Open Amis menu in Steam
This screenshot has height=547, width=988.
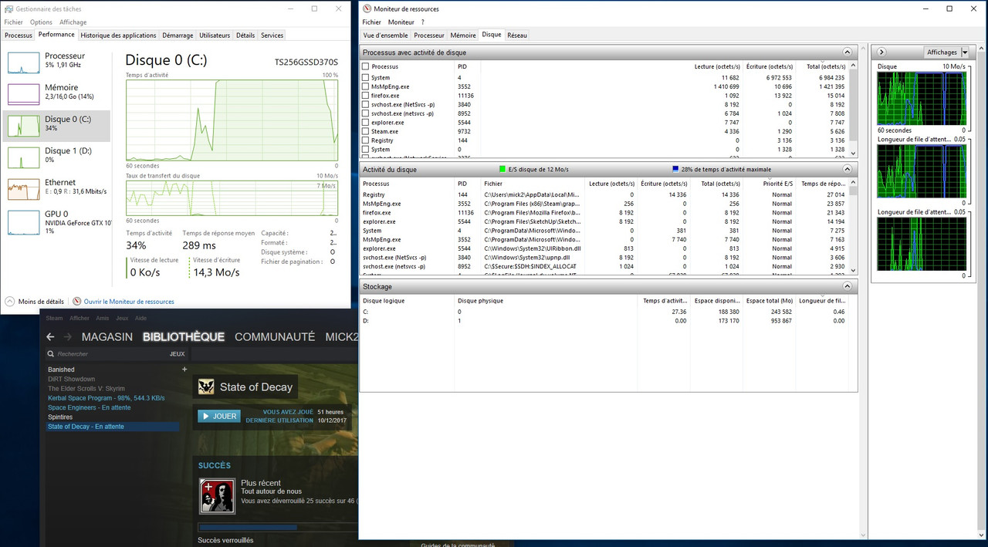click(x=103, y=318)
